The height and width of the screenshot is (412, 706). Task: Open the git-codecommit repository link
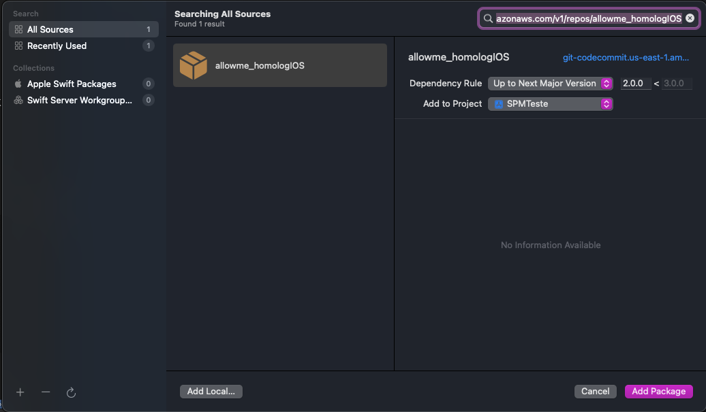click(x=626, y=58)
